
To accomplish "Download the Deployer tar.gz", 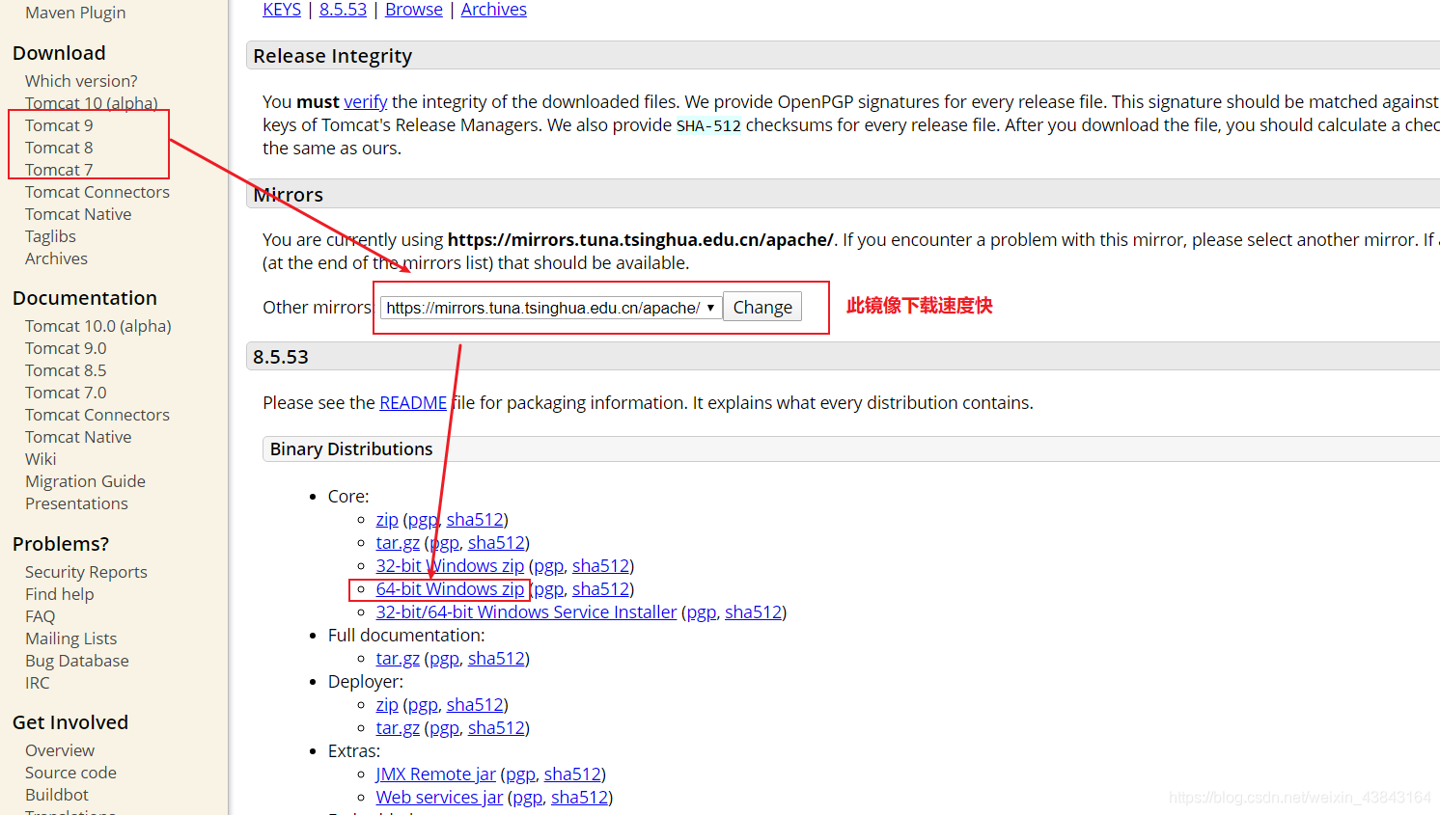I will click(398, 728).
